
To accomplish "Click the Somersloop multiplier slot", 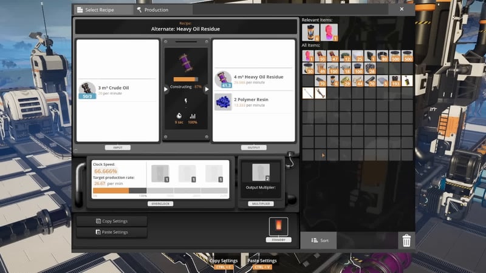I will [261, 172].
